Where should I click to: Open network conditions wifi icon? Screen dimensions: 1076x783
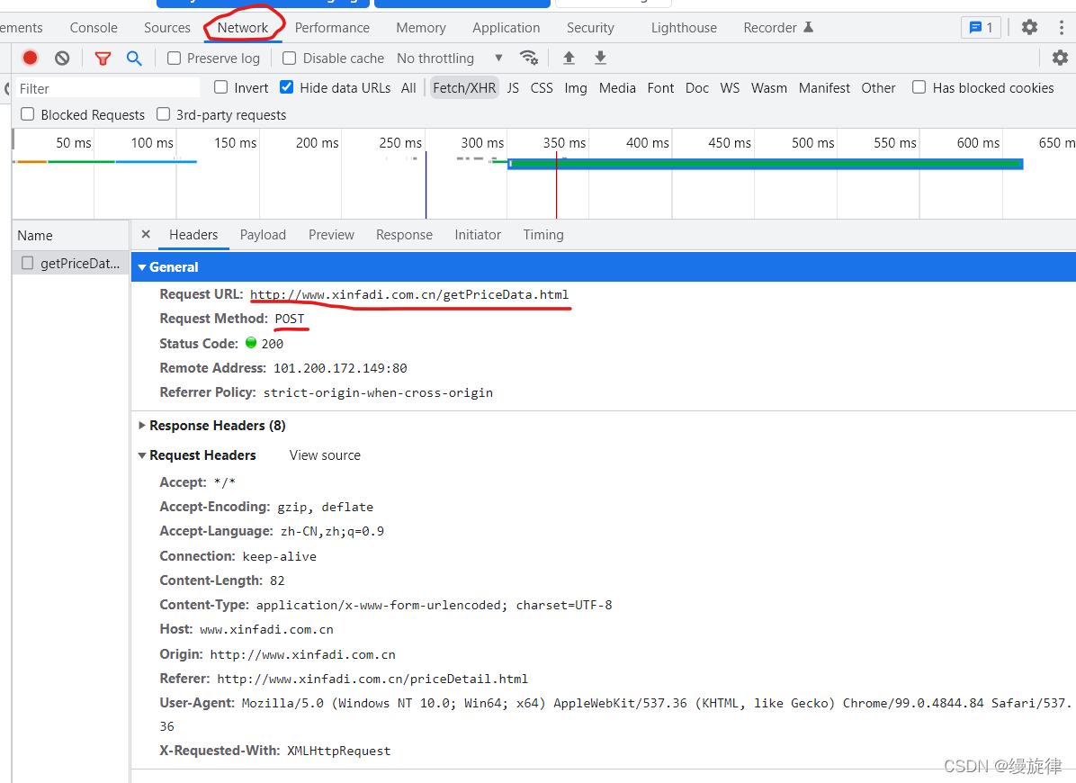point(528,58)
